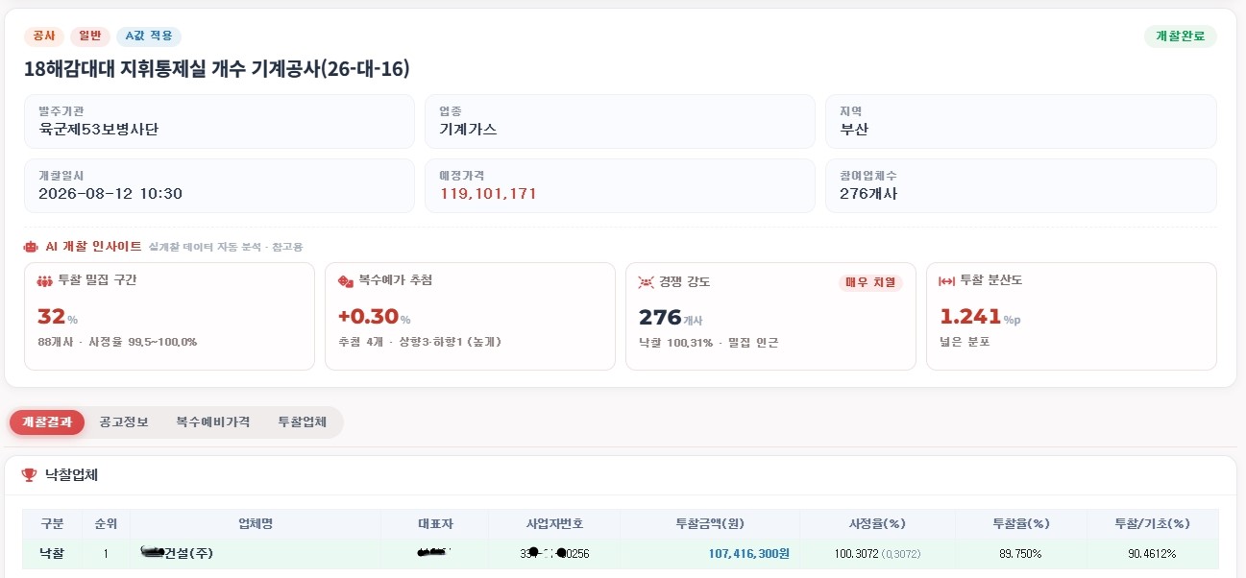
Task: Click the 예정가격 119,101,171 field
Action: [x=620, y=186]
